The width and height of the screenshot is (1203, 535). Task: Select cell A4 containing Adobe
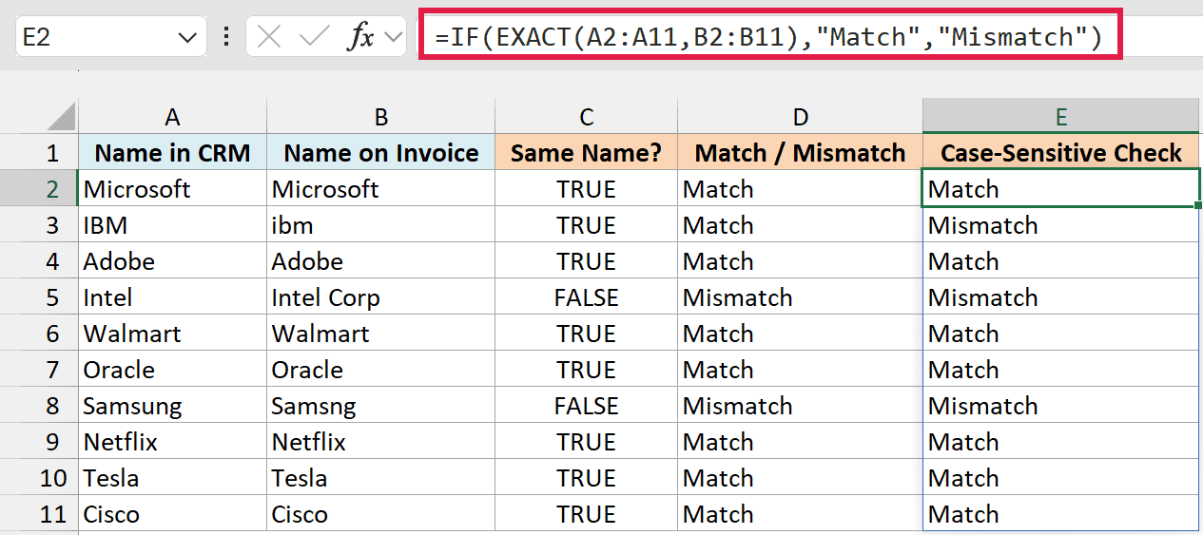(172, 261)
